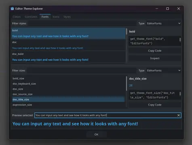This screenshot has width=192, height=145.
Task: Click Copy Code under doc_title_size
Action: [155, 105]
